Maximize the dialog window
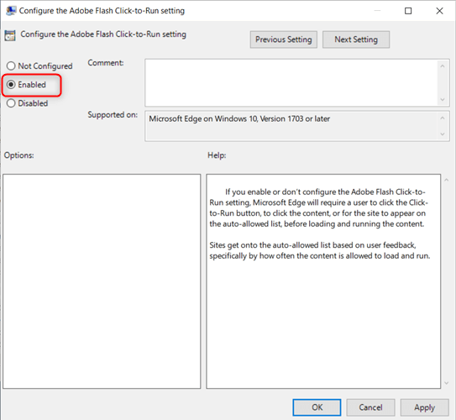 coord(408,11)
